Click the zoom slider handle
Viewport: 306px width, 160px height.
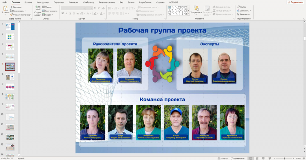pos(284,158)
